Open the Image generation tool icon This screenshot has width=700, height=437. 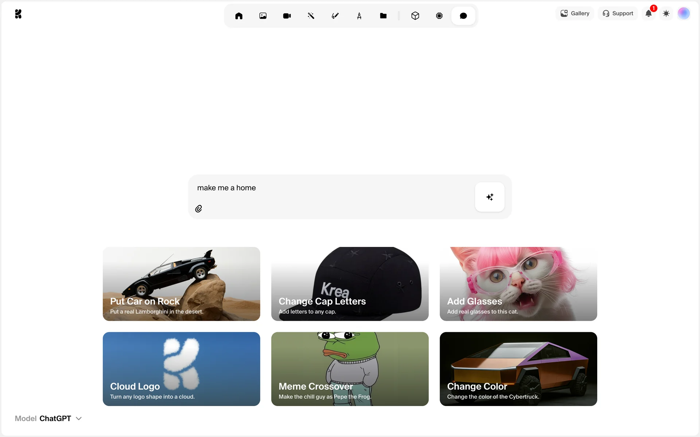263,16
